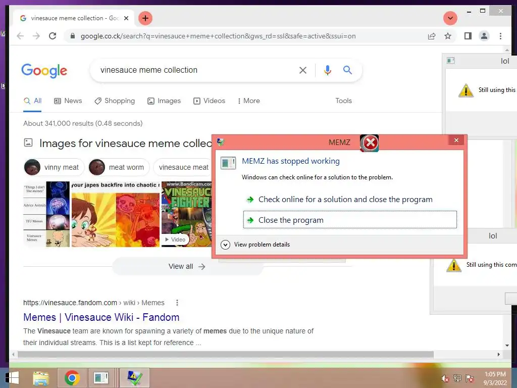
Task: Switch to Chrome on taskbar
Action: pyautogui.click(x=72, y=378)
